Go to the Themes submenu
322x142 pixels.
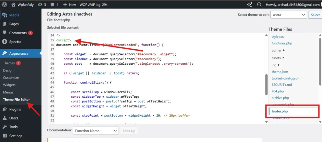coord(9,63)
